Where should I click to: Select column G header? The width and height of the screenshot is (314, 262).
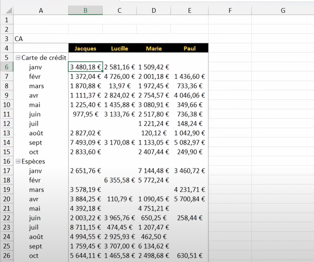tap(283, 10)
